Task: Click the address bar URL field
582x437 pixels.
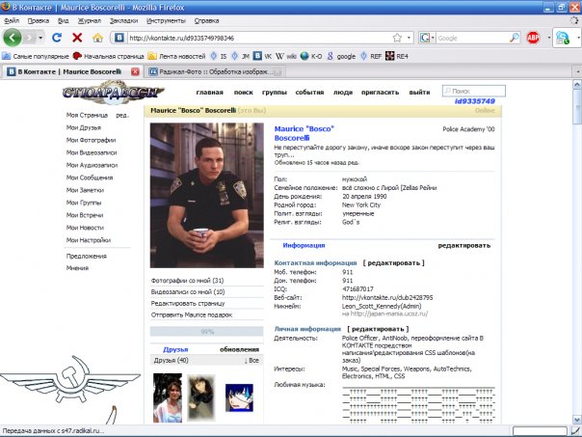Action: [260, 38]
